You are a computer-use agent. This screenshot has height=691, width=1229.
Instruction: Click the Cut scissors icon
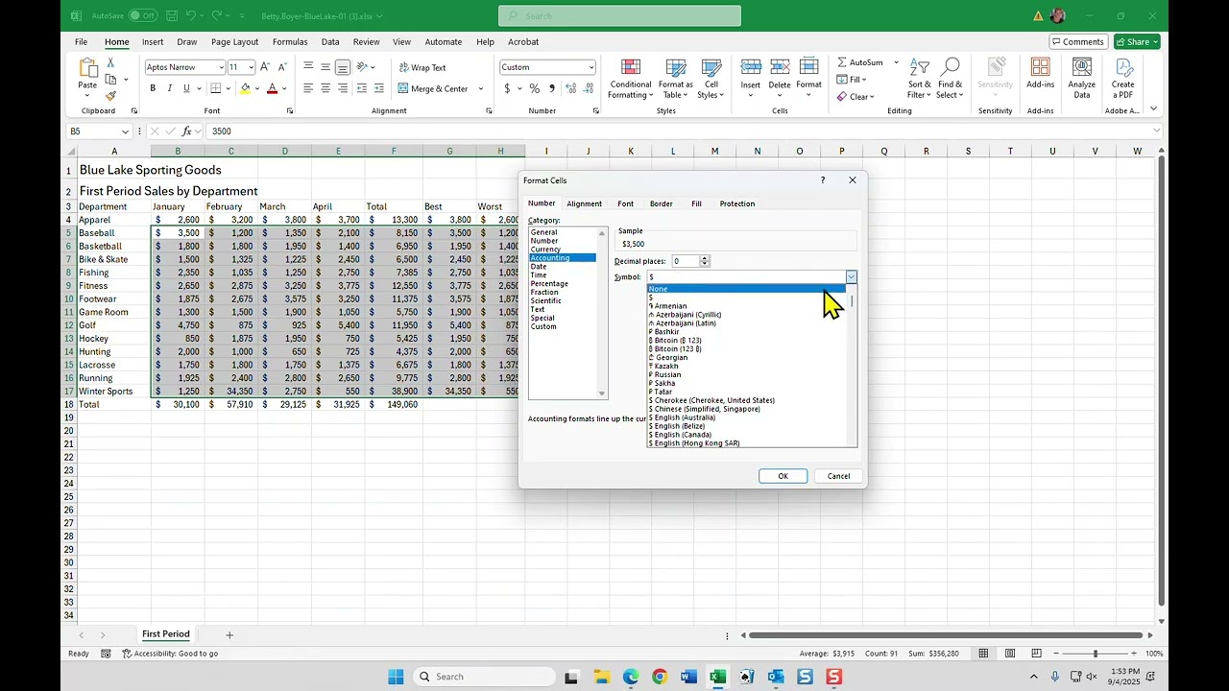(110, 63)
